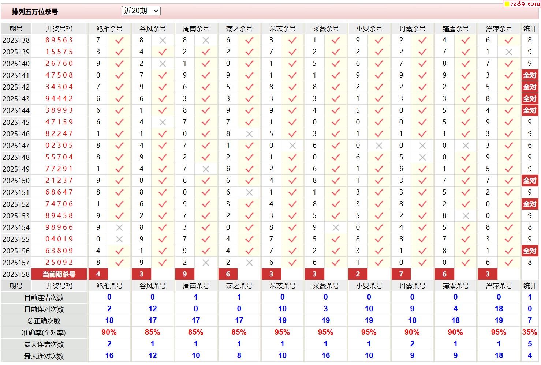Click the 35% 全对率 statistic value

click(530, 332)
